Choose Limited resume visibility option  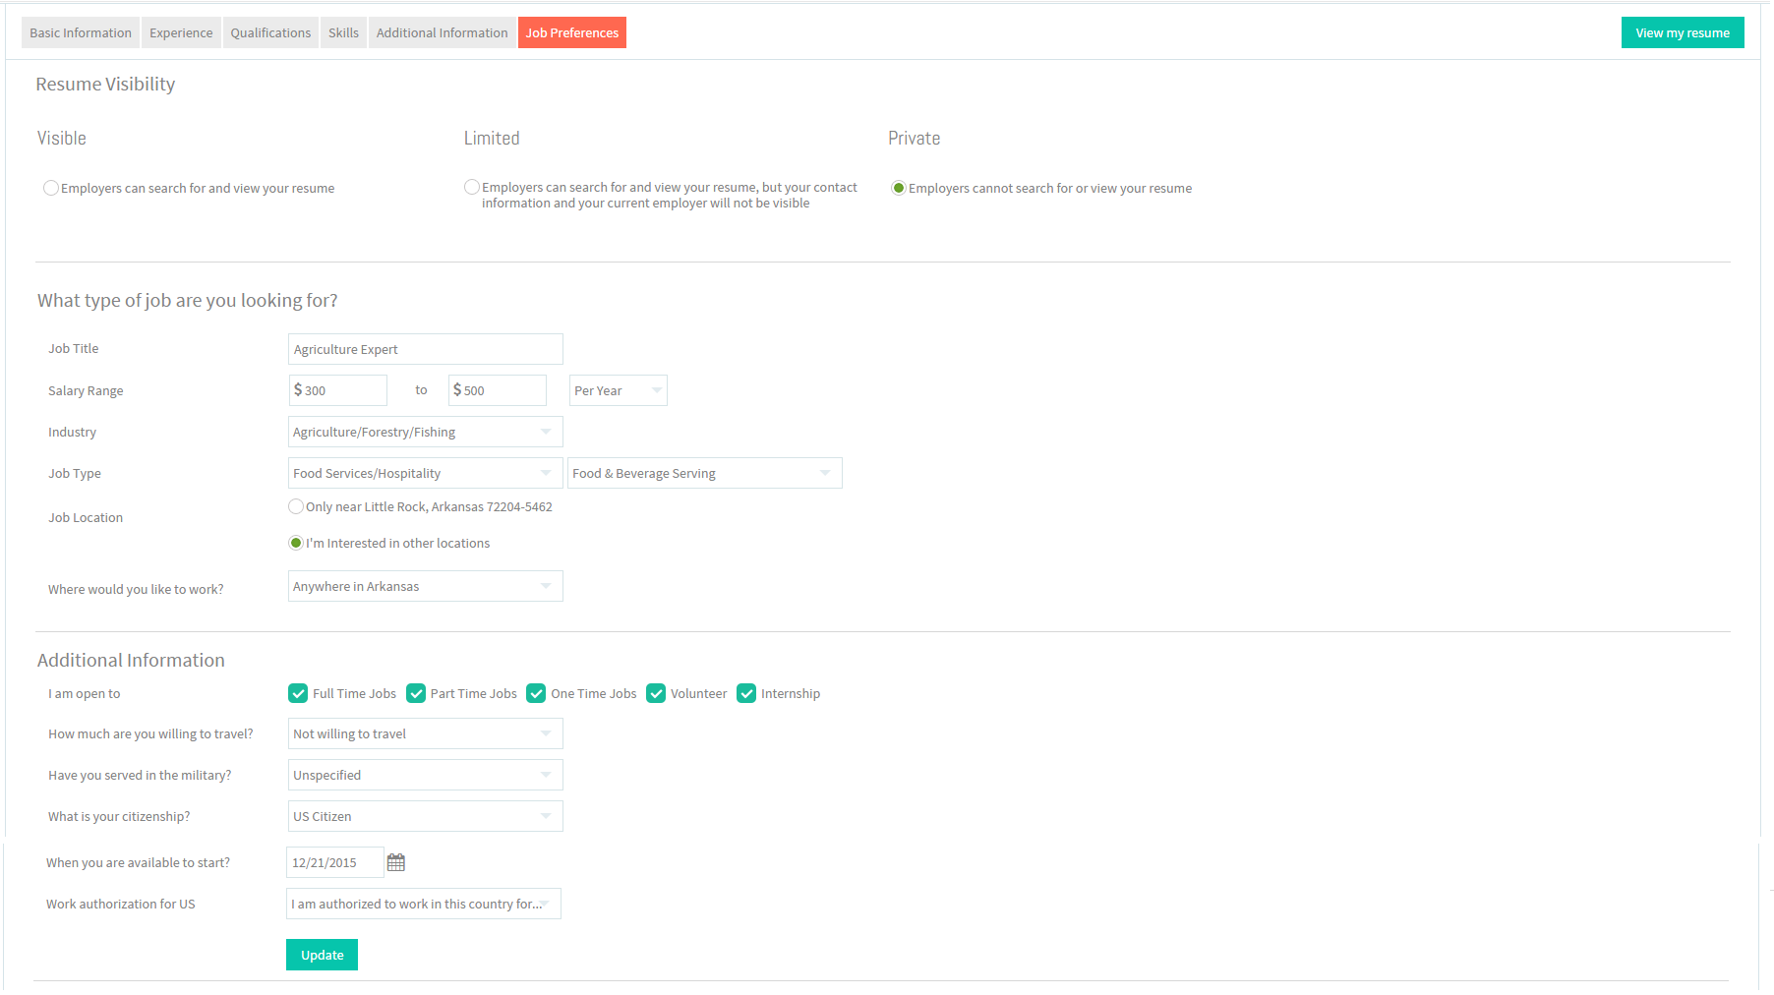[472, 187]
